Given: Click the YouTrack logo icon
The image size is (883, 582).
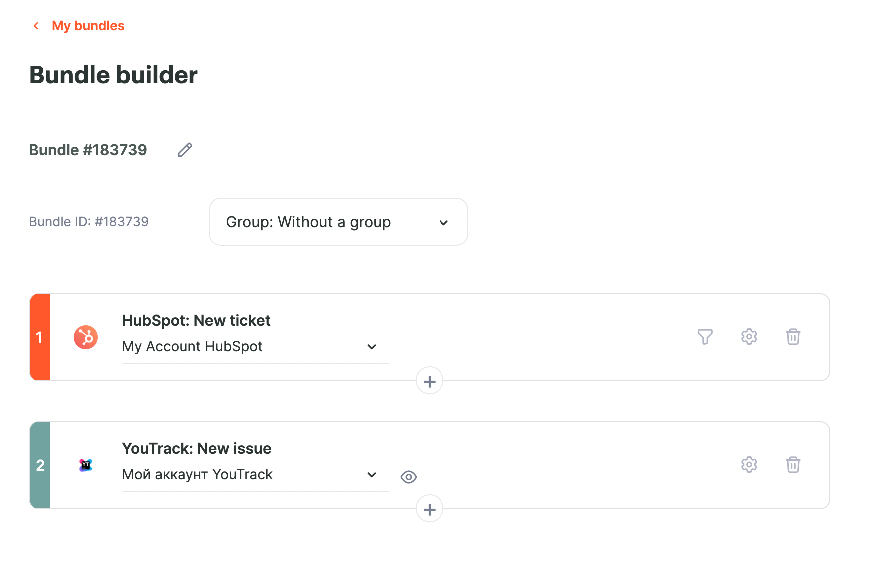Looking at the screenshot, I should [86, 465].
